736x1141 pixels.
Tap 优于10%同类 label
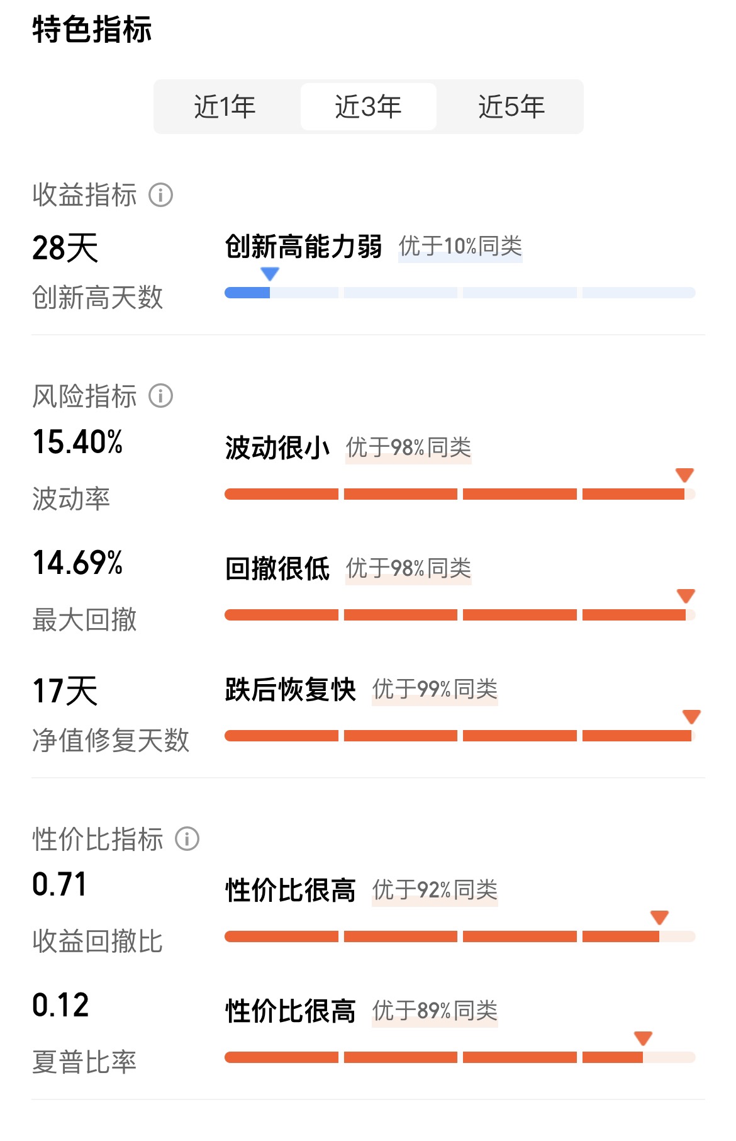[x=460, y=247]
